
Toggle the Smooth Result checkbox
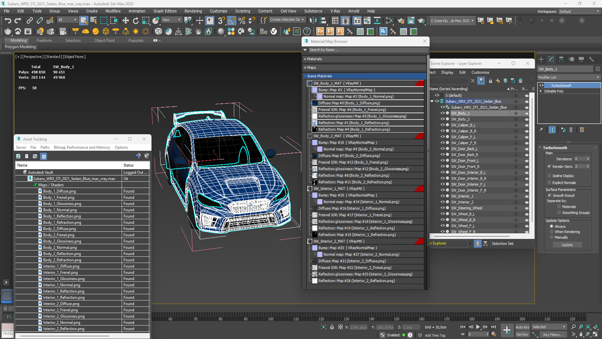[549, 195]
